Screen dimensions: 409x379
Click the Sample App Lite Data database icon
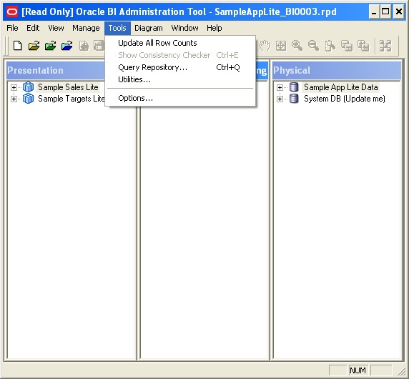[x=294, y=87]
